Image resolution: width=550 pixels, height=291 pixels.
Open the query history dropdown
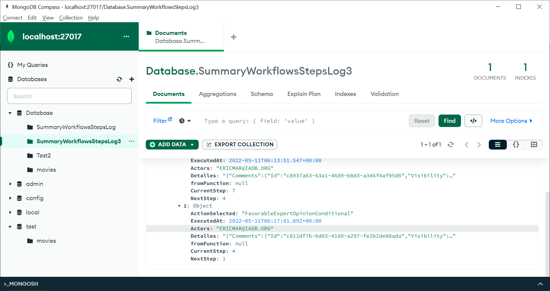[185, 121]
